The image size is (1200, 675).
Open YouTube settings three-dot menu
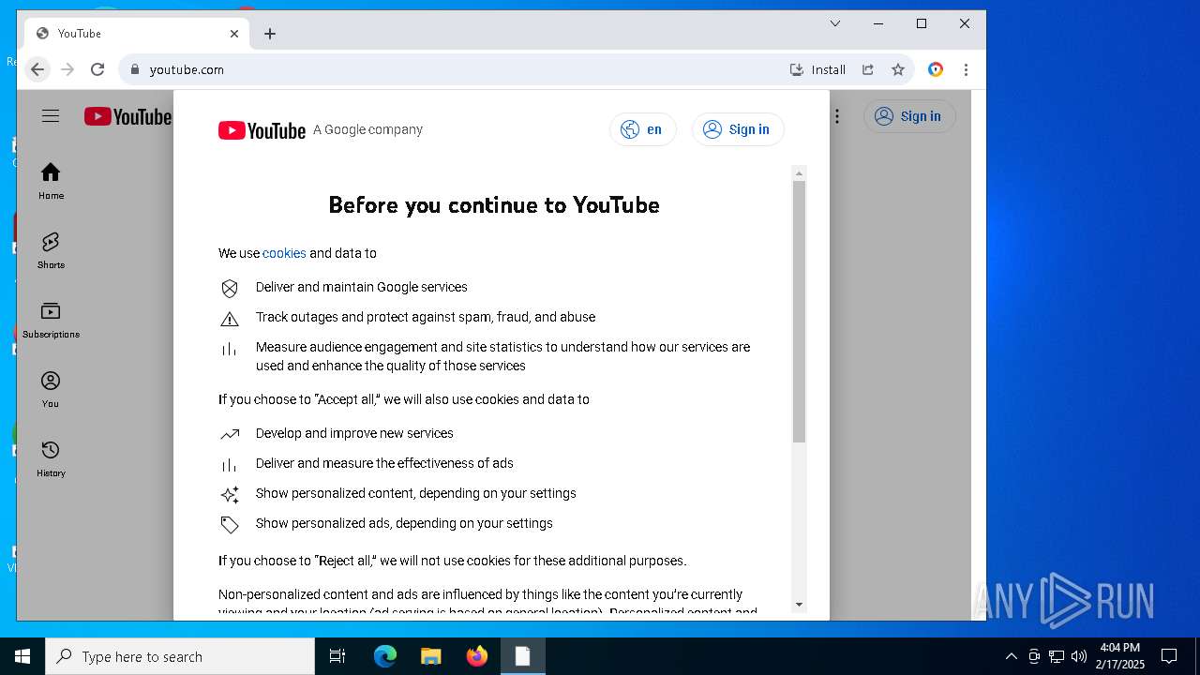[x=837, y=116]
